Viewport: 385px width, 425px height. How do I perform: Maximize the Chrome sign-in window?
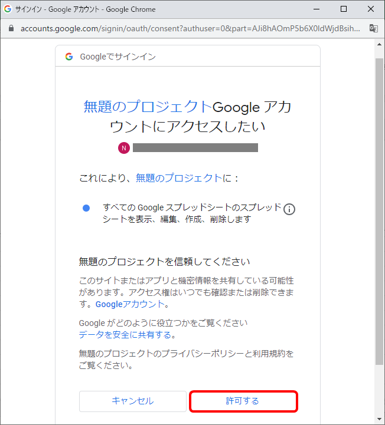point(344,9)
